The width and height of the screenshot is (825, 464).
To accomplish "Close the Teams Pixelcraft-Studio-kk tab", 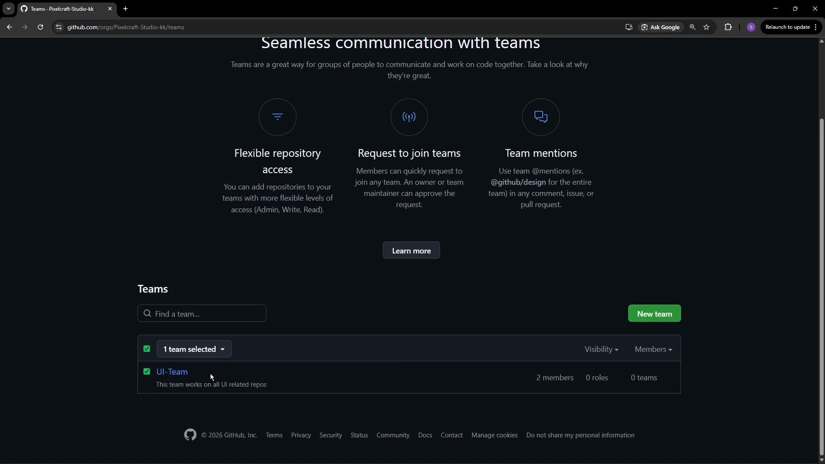I will [110, 9].
